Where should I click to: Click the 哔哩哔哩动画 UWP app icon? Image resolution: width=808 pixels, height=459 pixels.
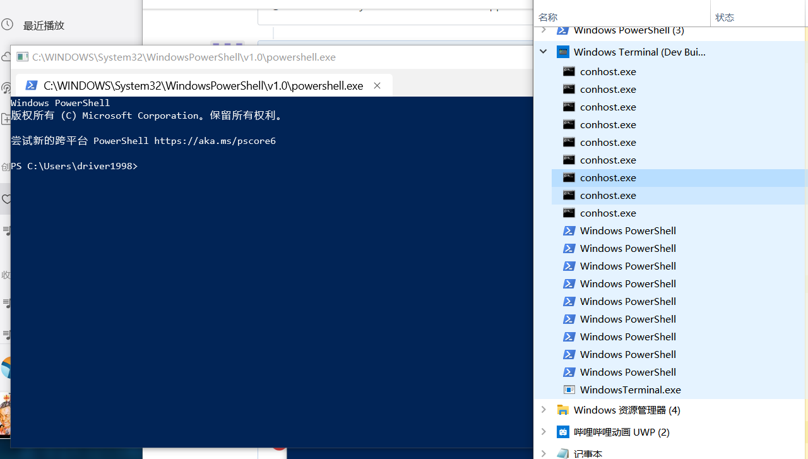[562, 432]
